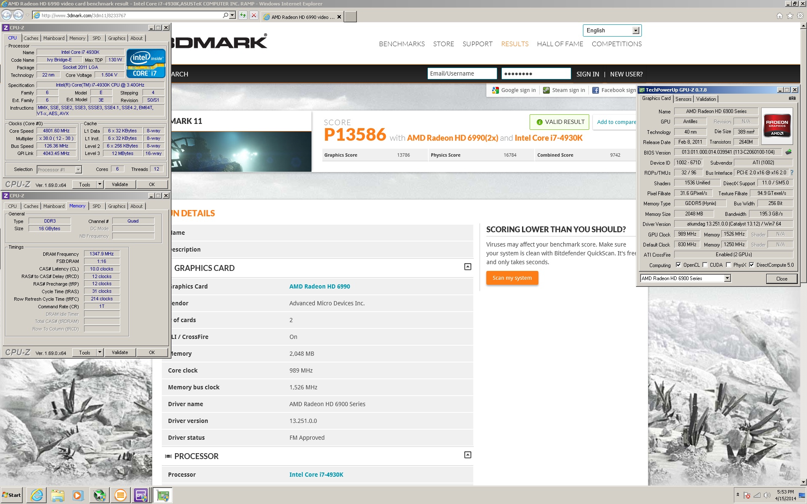The image size is (807, 504).
Task: Click the Steam sign in icon
Action: coord(546,90)
